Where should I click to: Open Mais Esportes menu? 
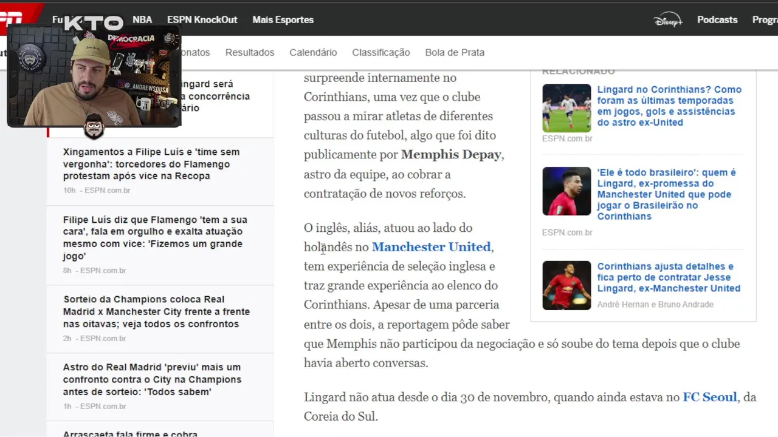283,19
